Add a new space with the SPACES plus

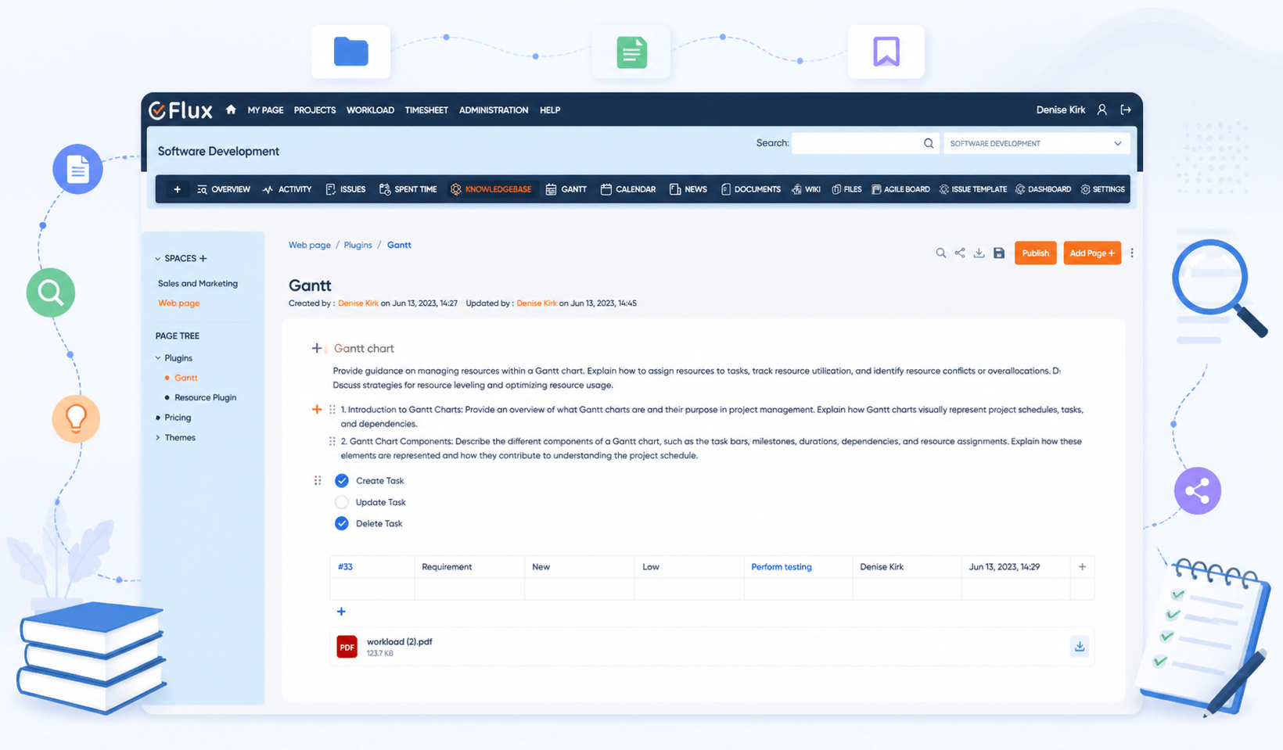tap(203, 258)
